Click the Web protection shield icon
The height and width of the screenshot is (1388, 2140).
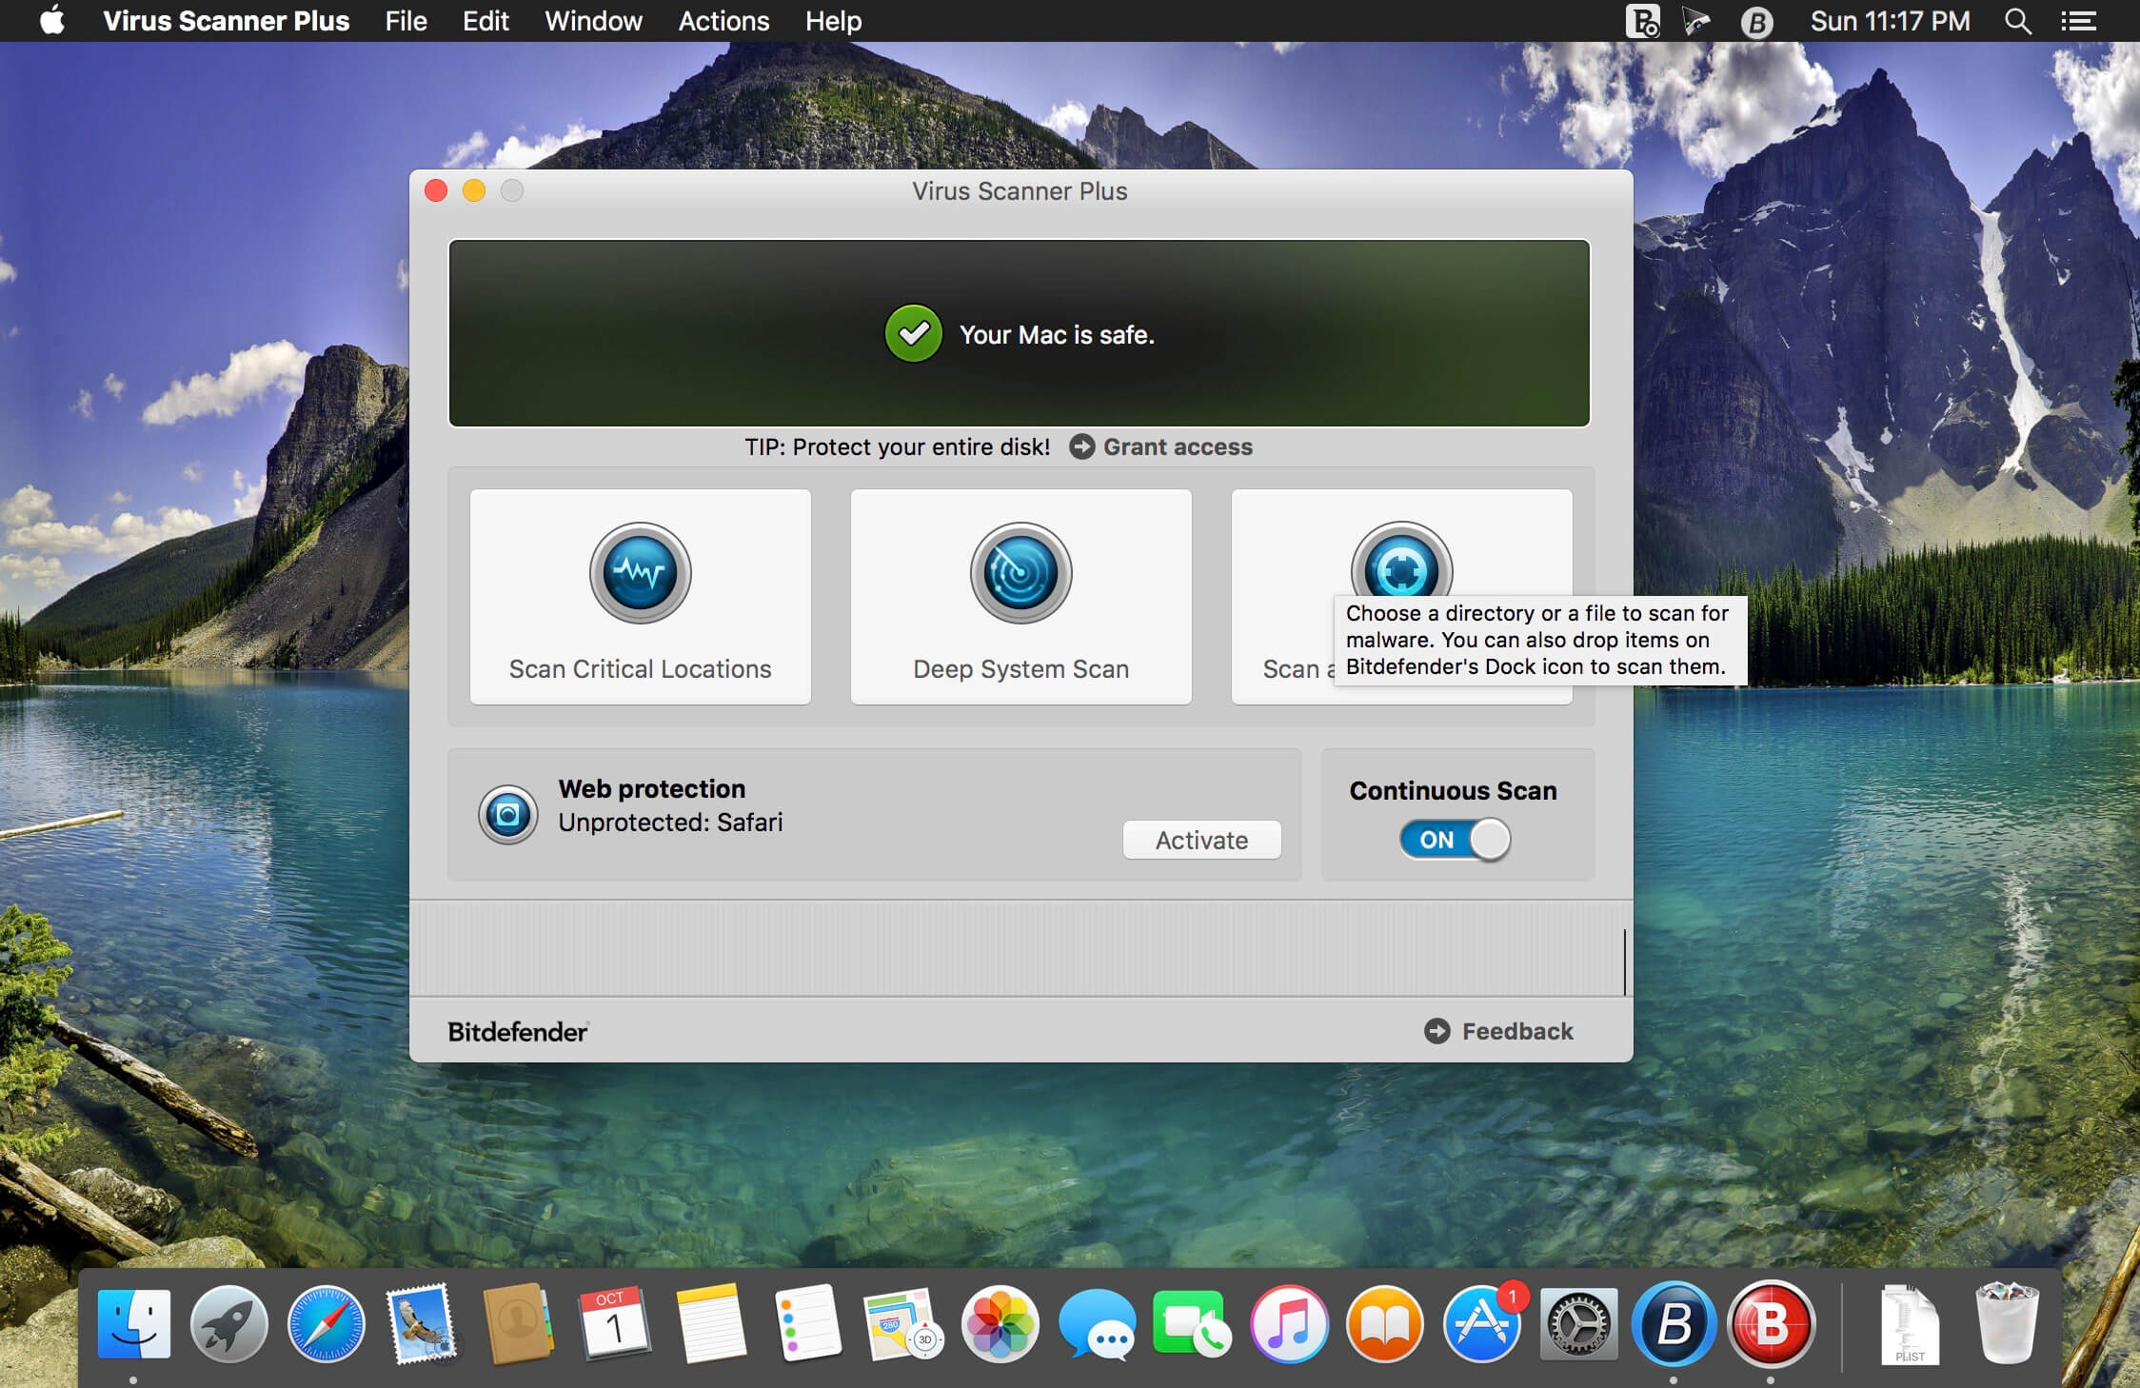[x=507, y=815]
